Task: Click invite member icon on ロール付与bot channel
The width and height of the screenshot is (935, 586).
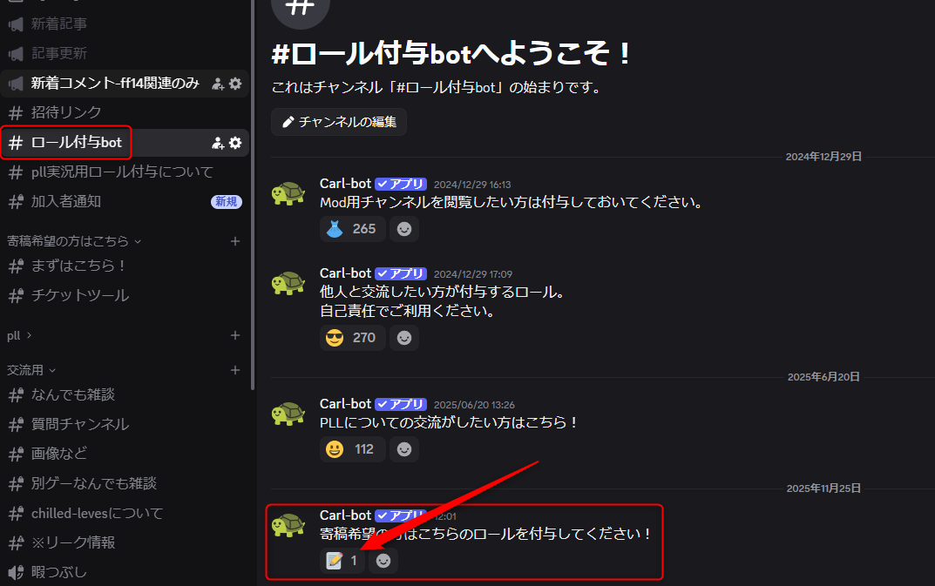Action: coord(218,143)
